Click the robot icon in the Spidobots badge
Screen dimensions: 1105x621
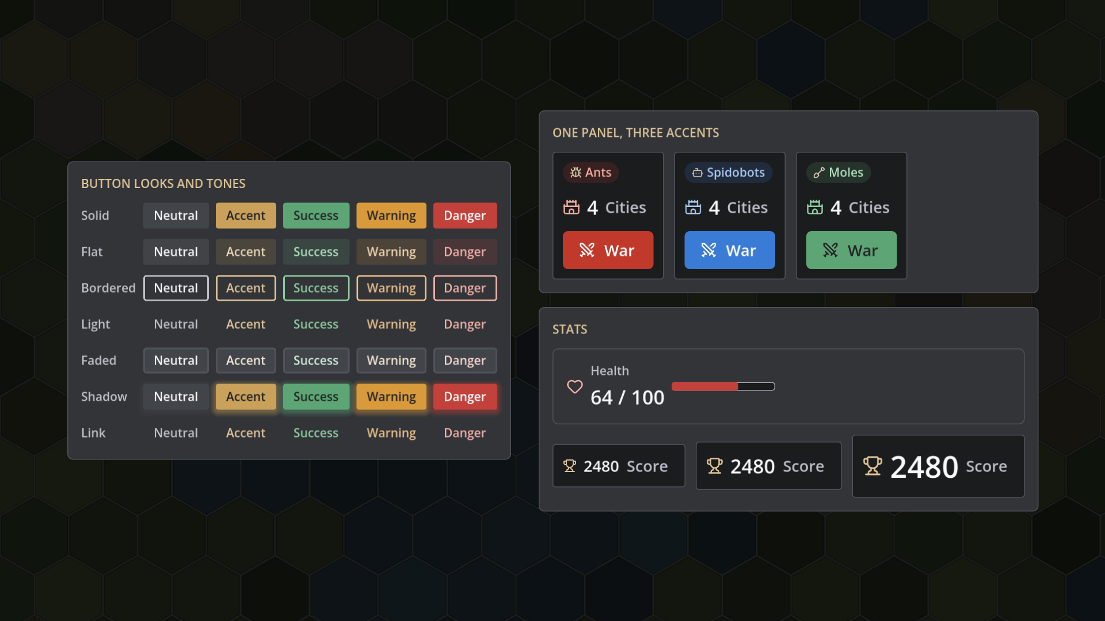(x=697, y=172)
